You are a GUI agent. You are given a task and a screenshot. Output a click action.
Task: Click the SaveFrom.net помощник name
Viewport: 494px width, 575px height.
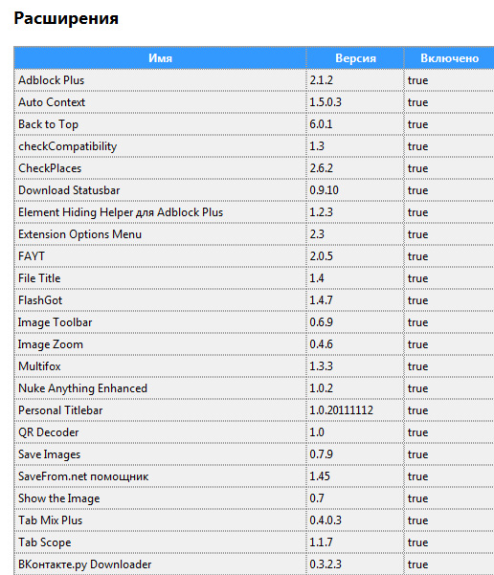[83, 476]
